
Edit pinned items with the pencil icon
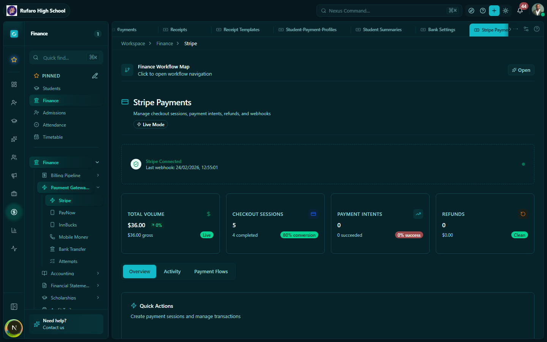[x=95, y=76]
